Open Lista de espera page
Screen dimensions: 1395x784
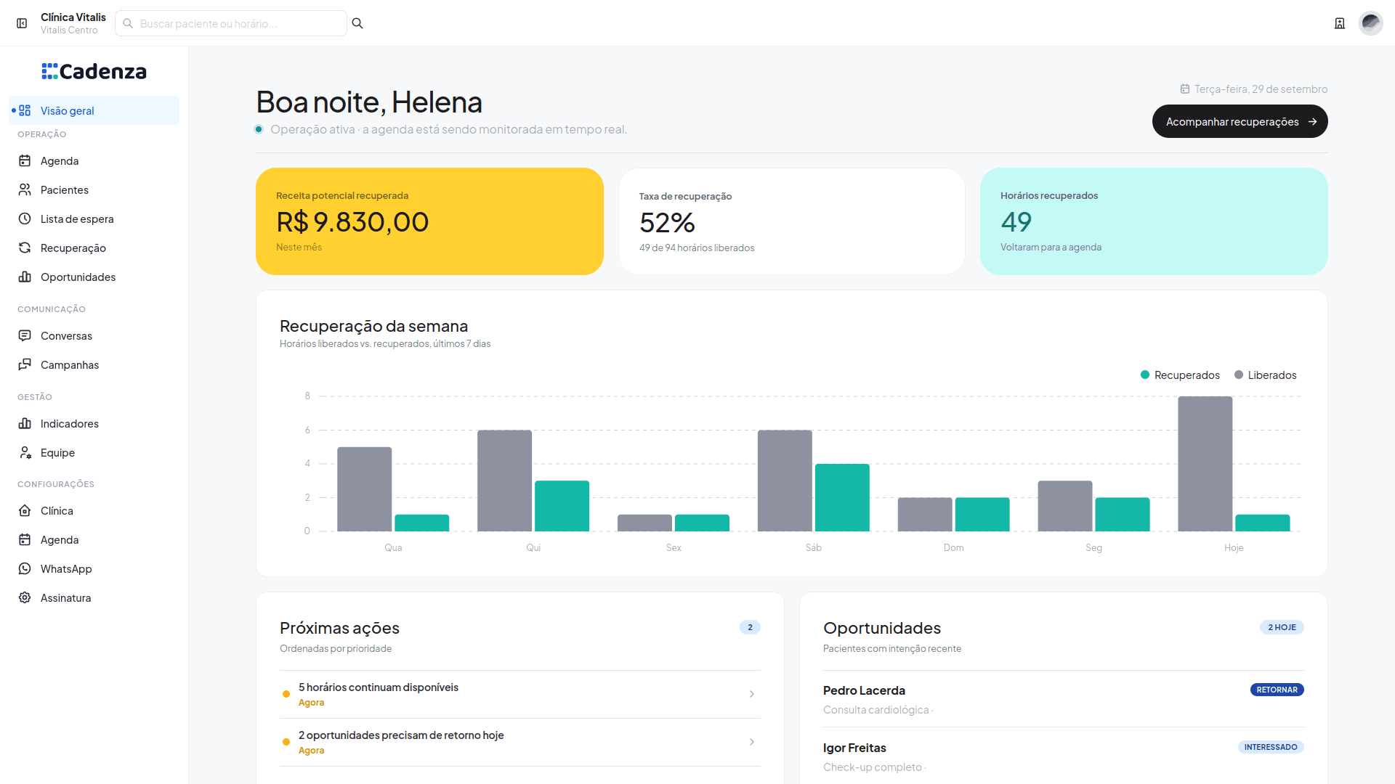pyautogui.click(x=94, y=219)
